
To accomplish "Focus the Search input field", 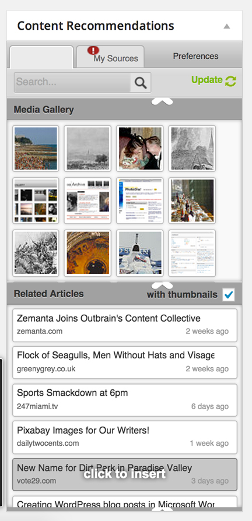I will [x=72, y=82].
